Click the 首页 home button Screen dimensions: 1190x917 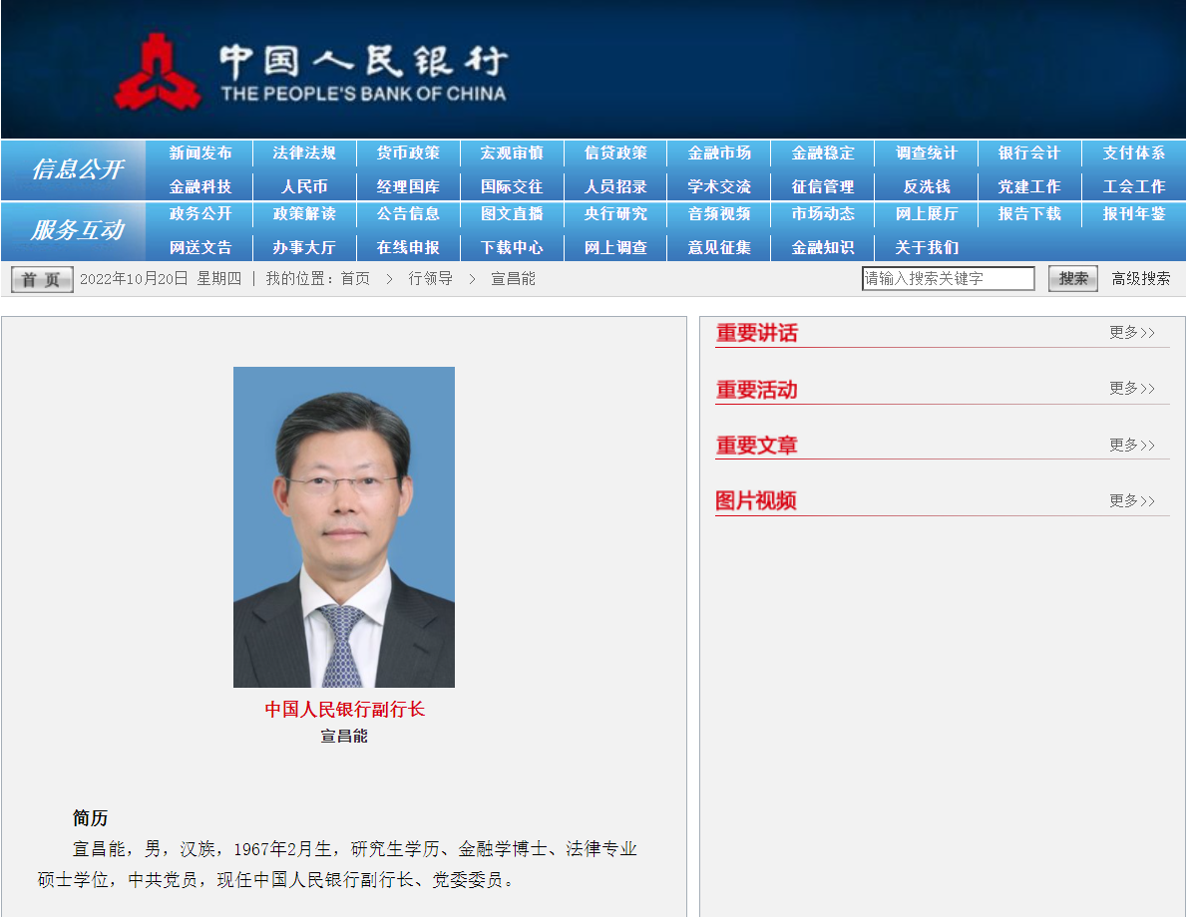click(x=42, y=280)
